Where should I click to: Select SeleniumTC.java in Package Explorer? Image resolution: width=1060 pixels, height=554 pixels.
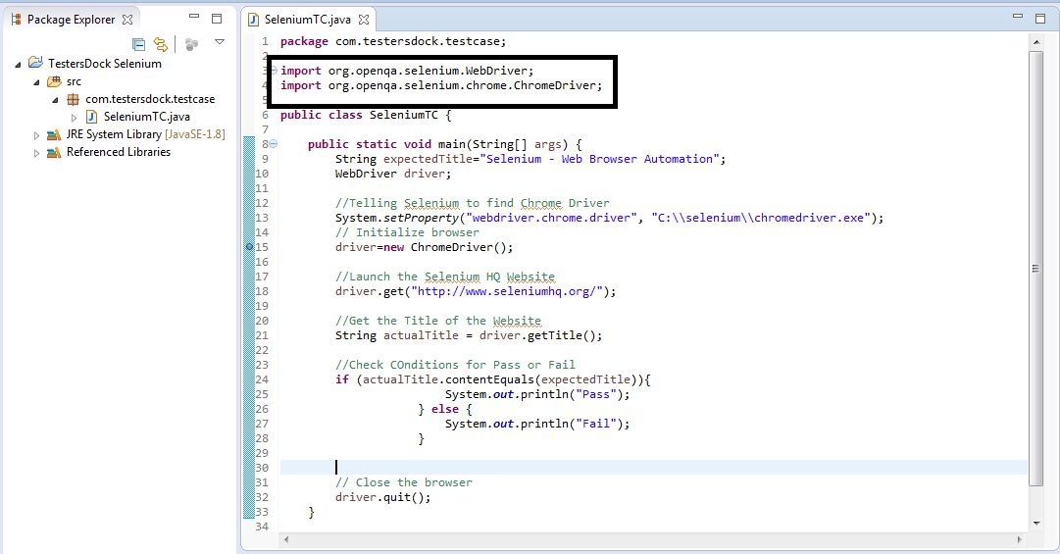[x=147, y=117]
